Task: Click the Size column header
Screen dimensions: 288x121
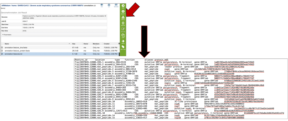Action: point(74,44)
